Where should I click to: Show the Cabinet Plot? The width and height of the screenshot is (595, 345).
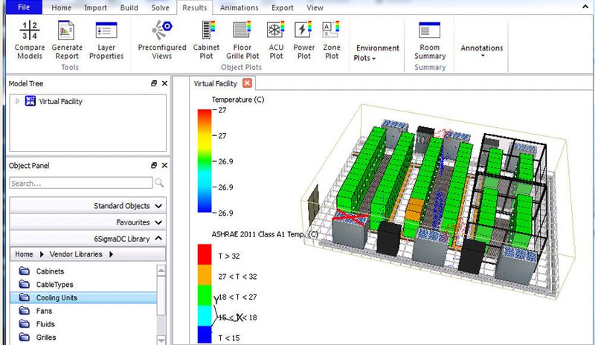(x=206, y=40)
